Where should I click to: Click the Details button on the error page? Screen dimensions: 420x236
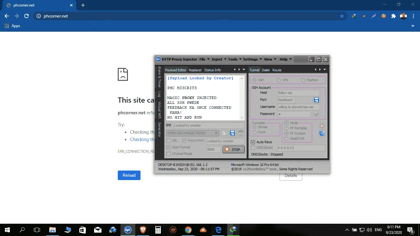291,176
